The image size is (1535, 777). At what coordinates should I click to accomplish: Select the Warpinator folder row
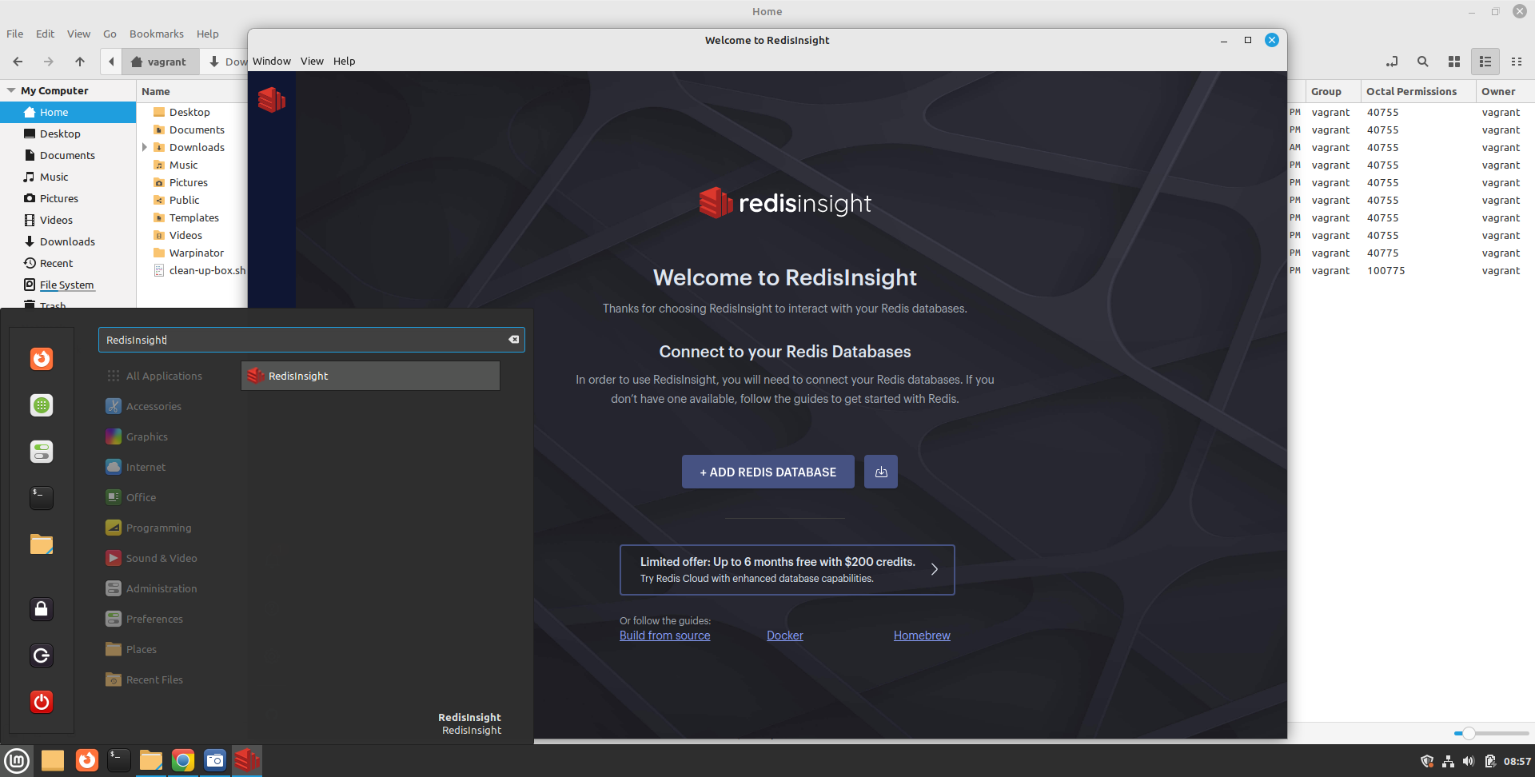tap(196, 253)
